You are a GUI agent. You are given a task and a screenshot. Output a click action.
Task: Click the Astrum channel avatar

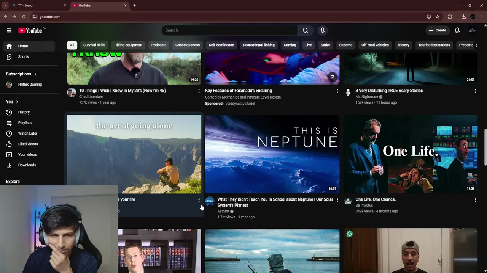[210, 201]
